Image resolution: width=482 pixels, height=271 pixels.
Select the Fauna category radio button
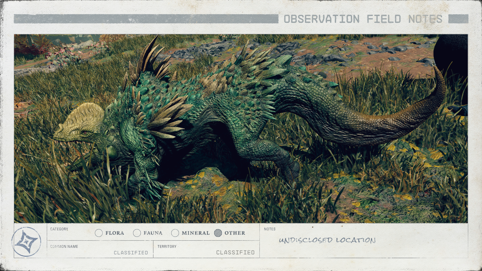(137, 233)
